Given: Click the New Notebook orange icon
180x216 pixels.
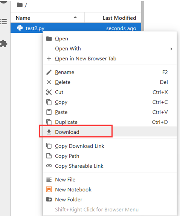Looking at the screenshot, I should (x=49, y=190).
